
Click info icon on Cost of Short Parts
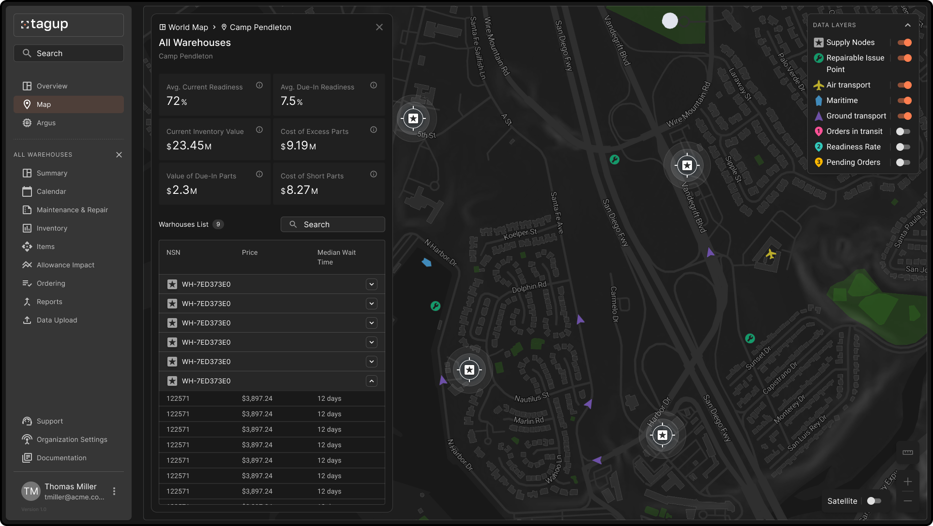tap(374, 174)
